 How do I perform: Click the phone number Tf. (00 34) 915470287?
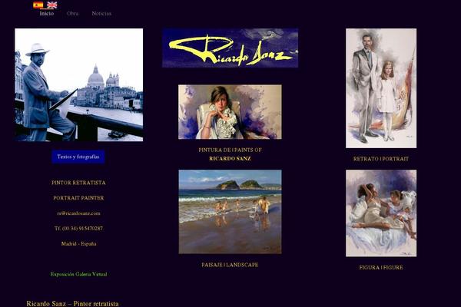pyautogui.click(x=79, y=228)
